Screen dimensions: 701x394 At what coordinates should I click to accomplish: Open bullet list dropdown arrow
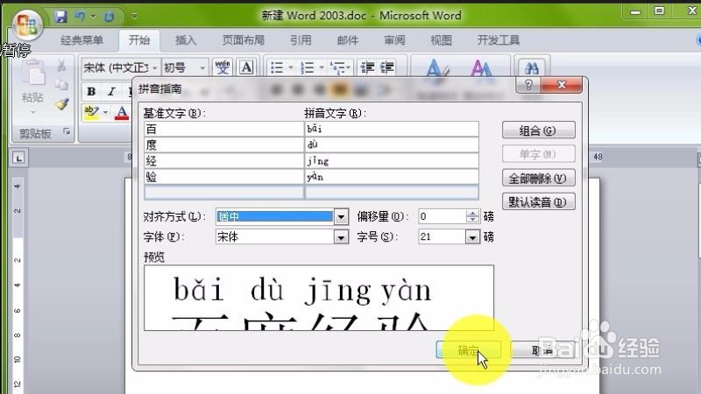pos(291,68)
